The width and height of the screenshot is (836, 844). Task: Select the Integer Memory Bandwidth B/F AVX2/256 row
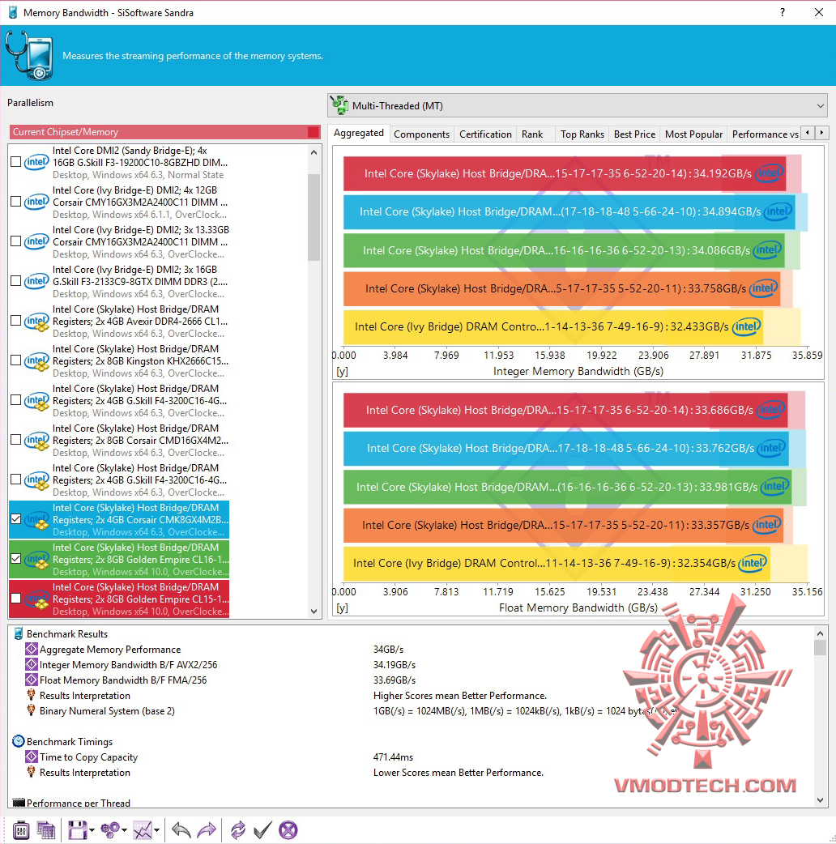click(x=412, y=665)
